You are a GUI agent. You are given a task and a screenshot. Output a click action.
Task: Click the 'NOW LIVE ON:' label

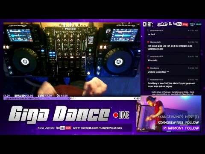tap(46, 128)
